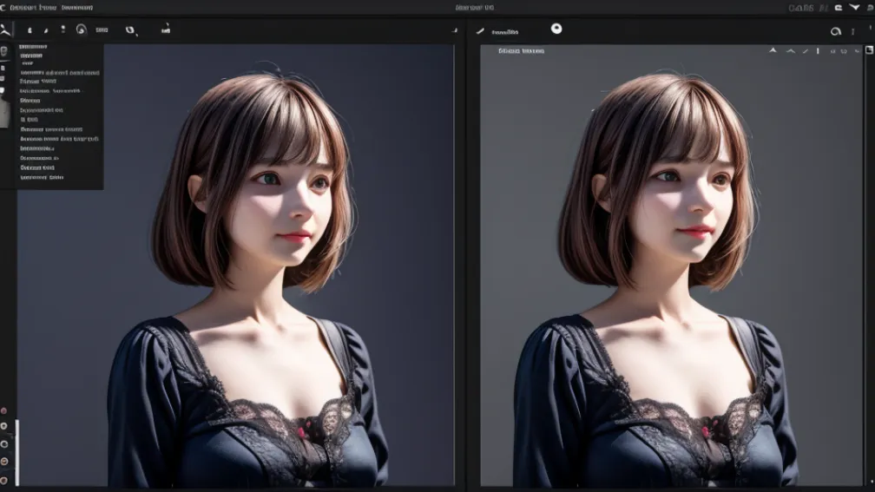Click the small arrow at the left toolbar's end
This screenshot has height=492, width=875.
(x=454, y=30)
